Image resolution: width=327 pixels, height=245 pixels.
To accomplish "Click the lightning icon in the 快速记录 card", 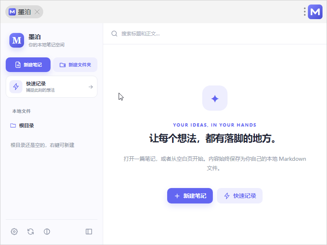I will point(16,87).
